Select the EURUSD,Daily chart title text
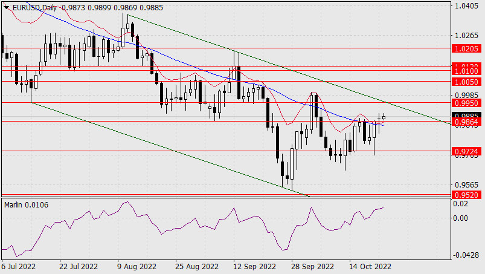 34,8
